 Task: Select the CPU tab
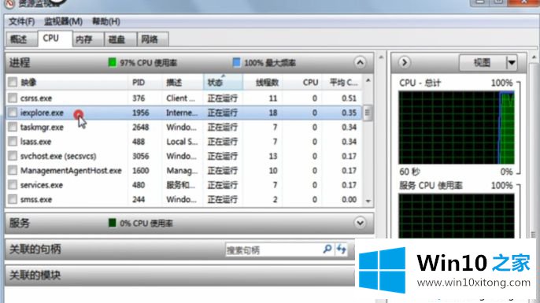[54, 39]
